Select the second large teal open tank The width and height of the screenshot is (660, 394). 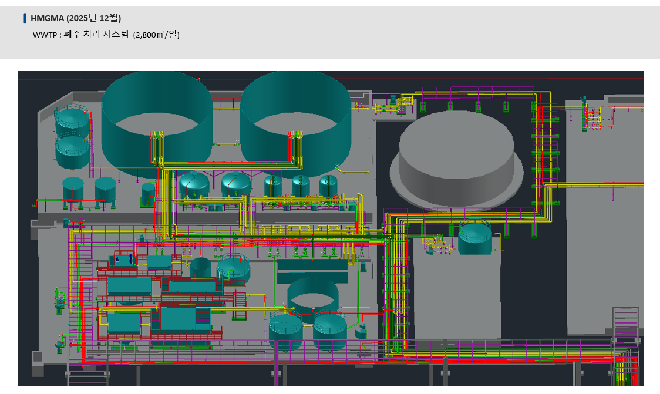295,122
